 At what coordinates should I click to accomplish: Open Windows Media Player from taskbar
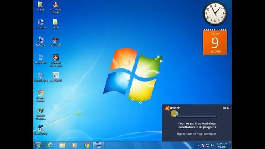pos(74,145)
